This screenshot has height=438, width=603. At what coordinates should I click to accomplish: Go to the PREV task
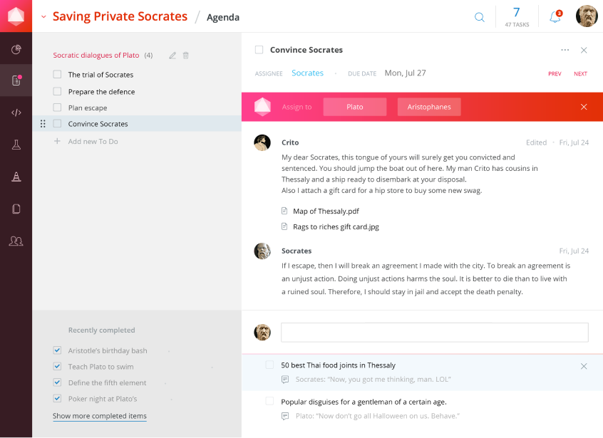click(555, 74)
